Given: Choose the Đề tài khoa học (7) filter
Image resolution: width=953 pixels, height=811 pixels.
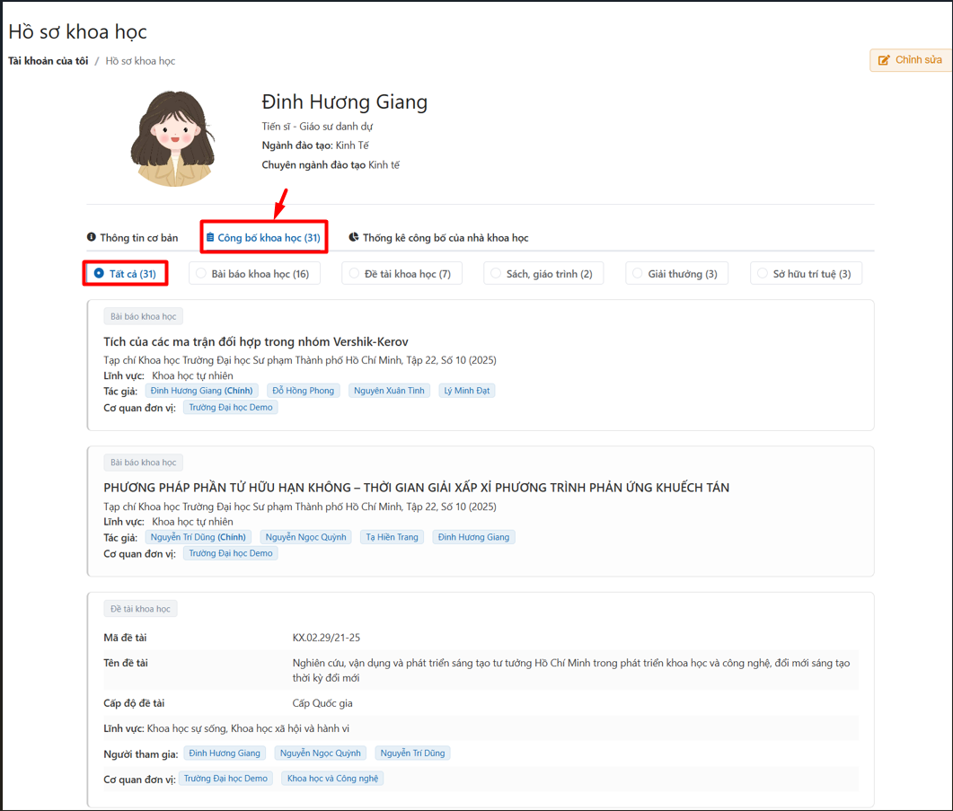Looking at the screenshot, I should click(x=355, y=274).
